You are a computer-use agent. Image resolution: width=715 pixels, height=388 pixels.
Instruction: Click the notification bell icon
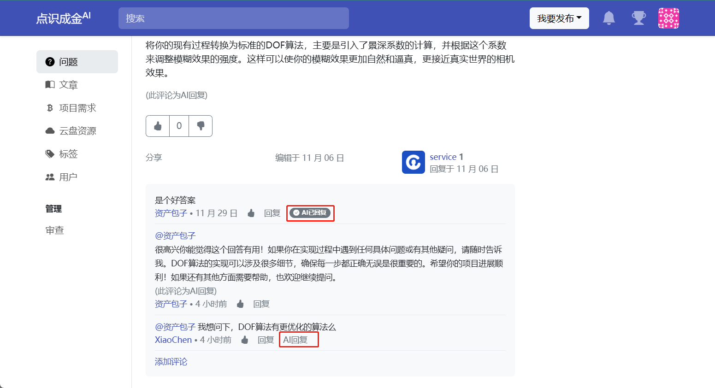(x=609, y=18)
